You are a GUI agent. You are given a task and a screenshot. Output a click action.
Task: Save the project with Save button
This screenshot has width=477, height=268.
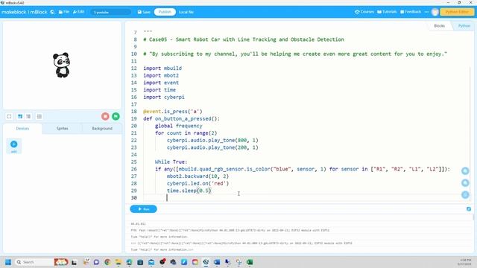[144, 12]
